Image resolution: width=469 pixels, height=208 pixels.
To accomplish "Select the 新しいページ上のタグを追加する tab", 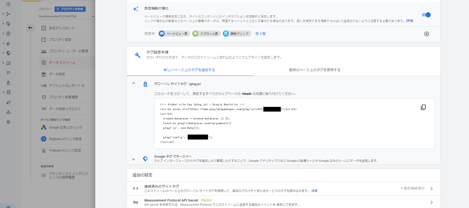I will pos(190,70).
